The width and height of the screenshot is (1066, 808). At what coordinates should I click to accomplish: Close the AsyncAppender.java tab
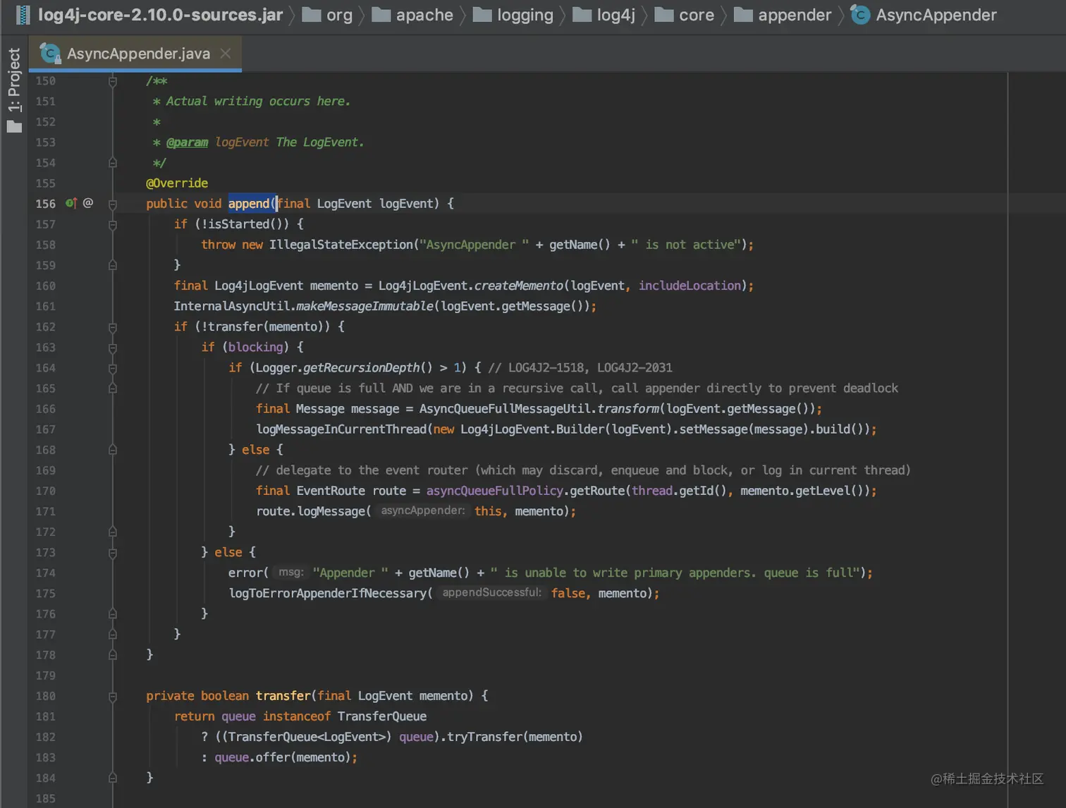point(226,54)
